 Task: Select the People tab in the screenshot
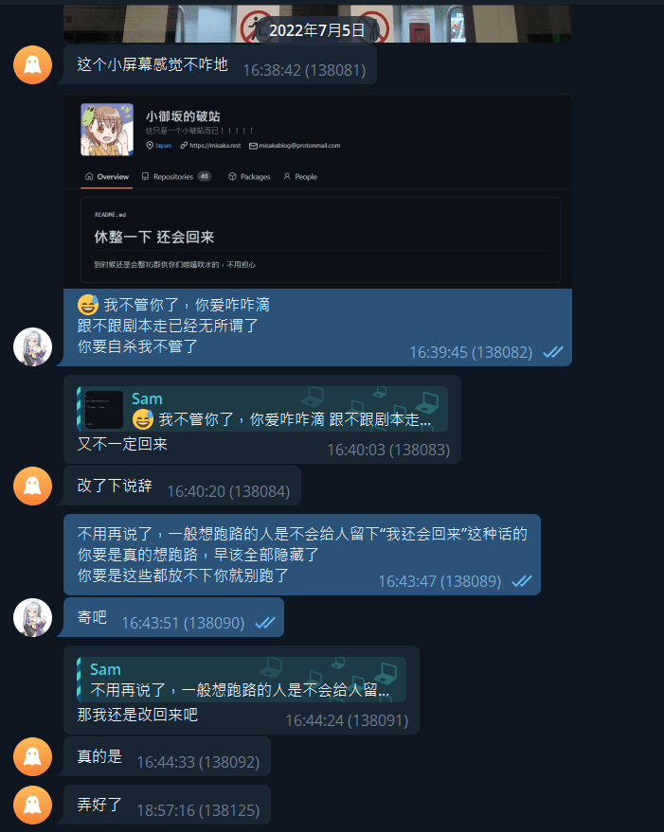(x=300, y=177)
